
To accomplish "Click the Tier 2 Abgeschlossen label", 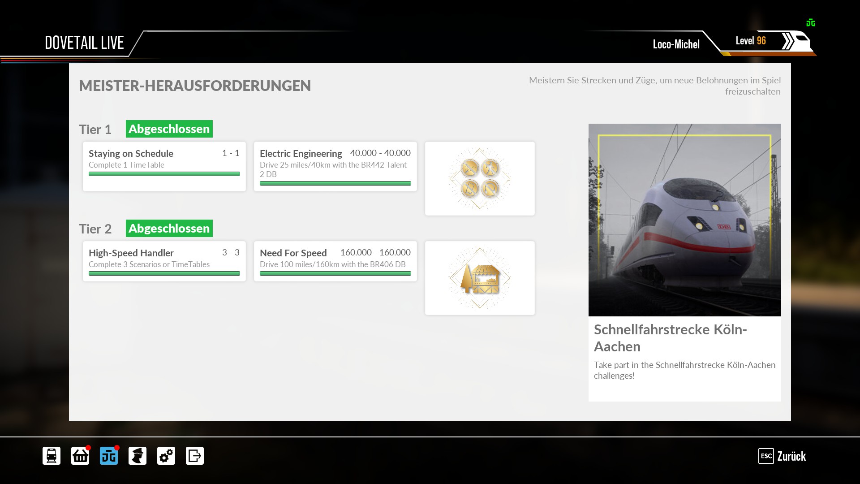I will click(x=169, y=229).
